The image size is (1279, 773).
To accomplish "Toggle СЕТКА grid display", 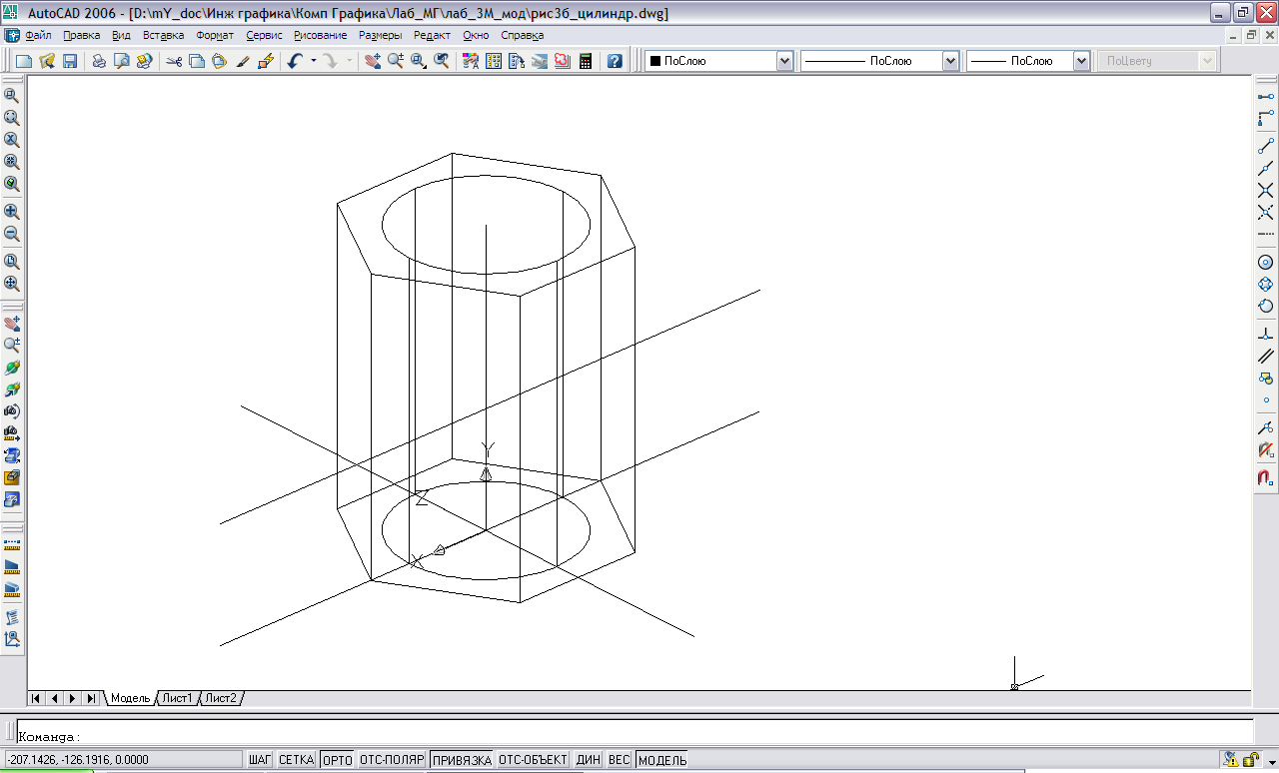I will click(297, 760).
